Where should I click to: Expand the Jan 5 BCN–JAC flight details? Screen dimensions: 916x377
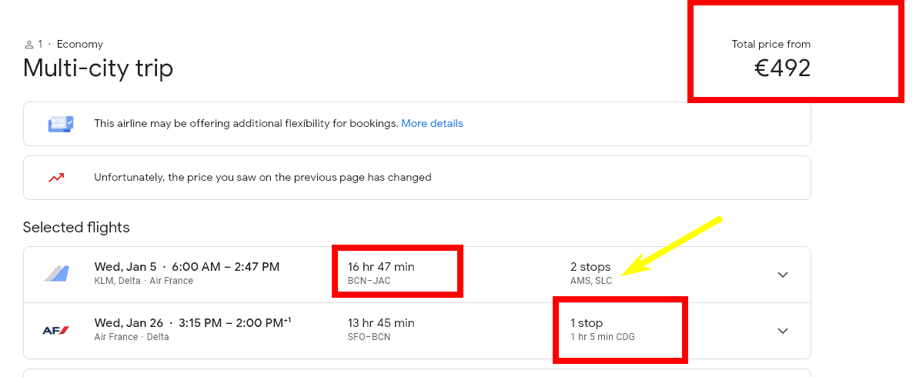click(783, 275)
